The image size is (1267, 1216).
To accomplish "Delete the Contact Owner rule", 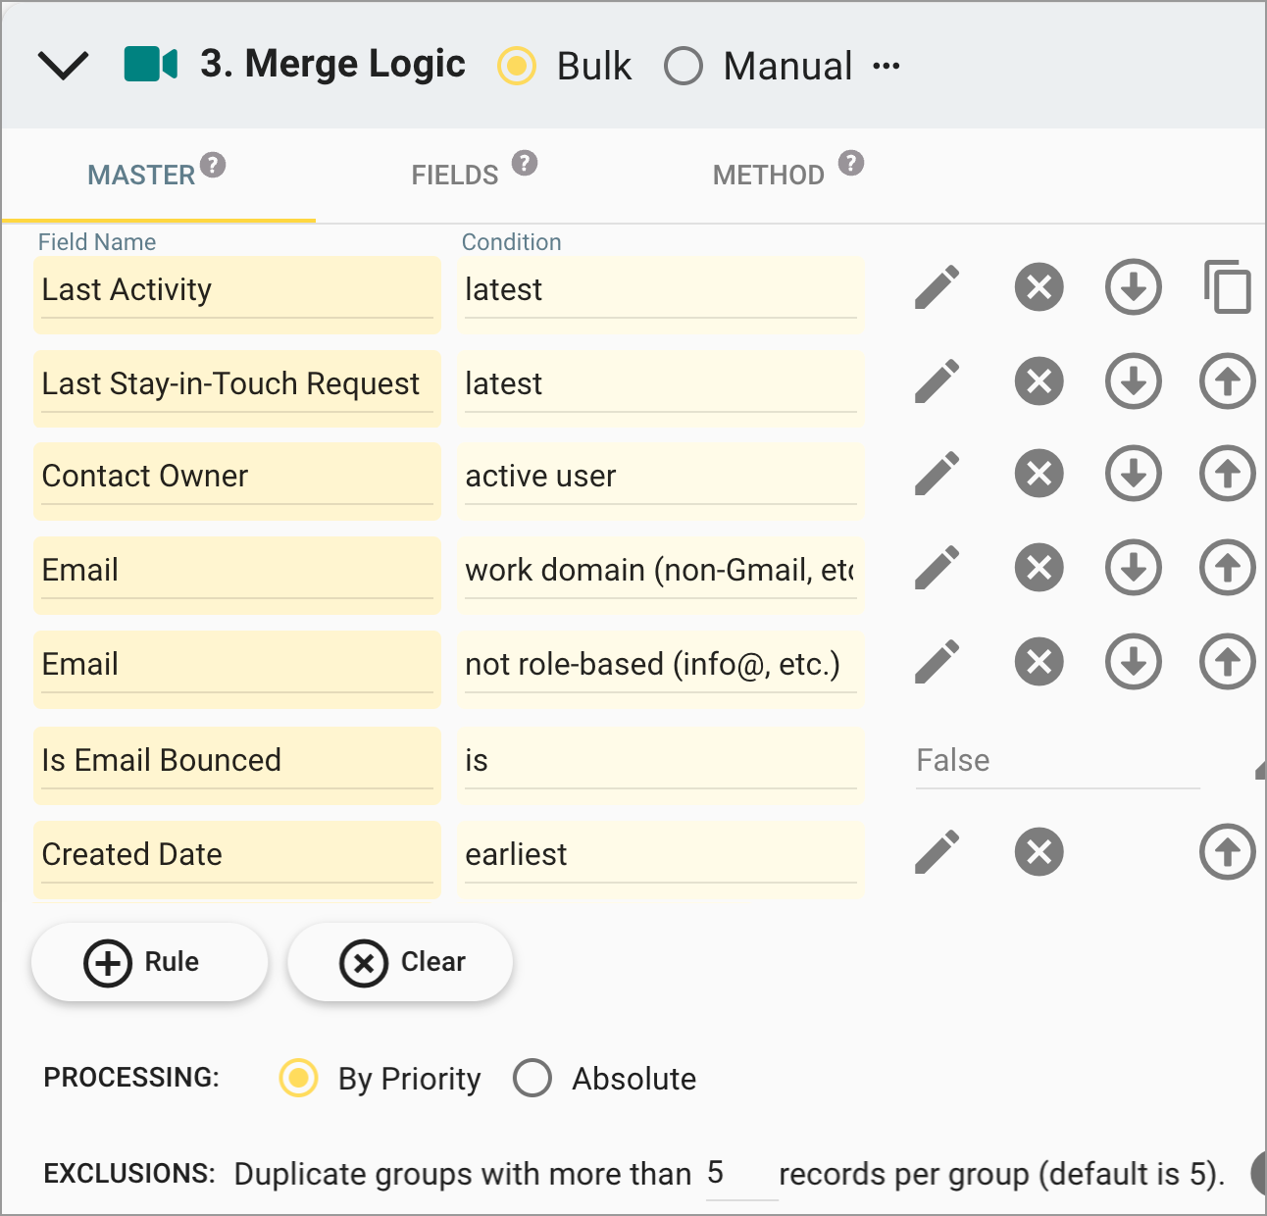I will click(1039, 474).
